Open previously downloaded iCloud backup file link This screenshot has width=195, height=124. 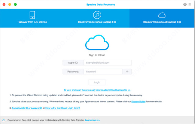(x=97, y=90)
